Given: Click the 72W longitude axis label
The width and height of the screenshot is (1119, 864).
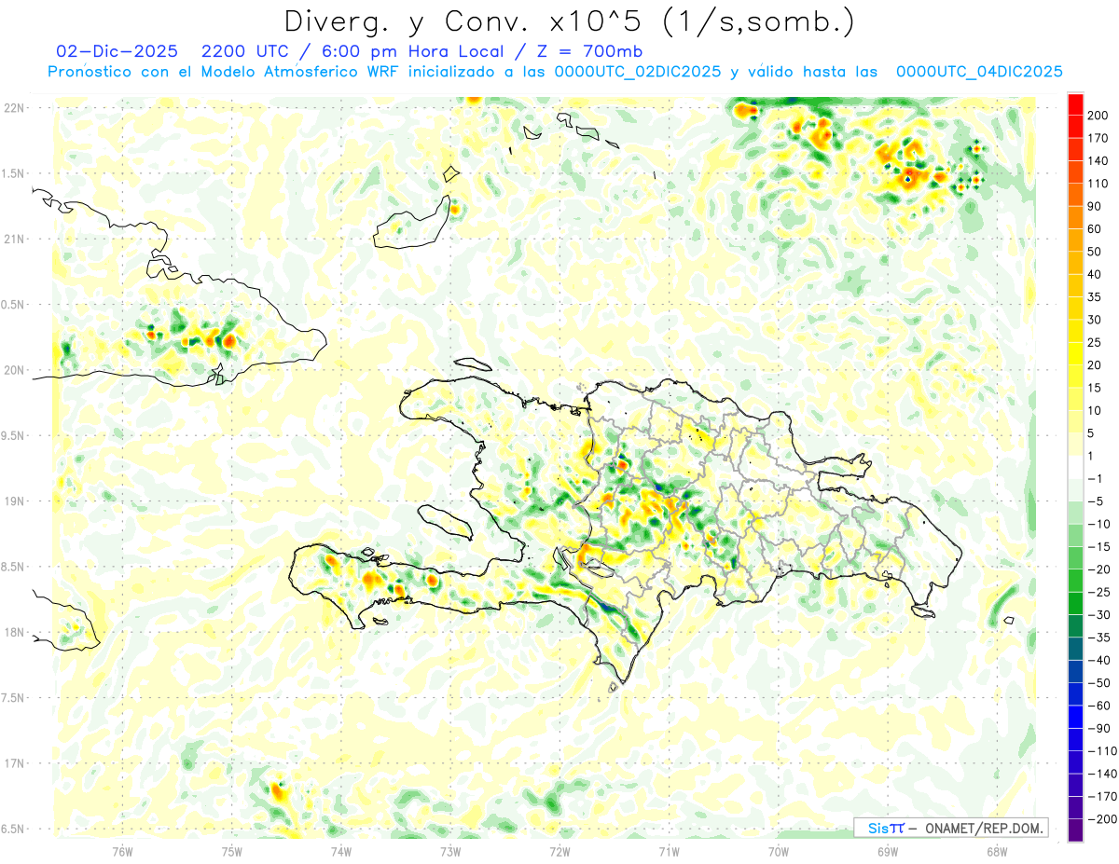Looking at the screenshot, I should click(559, 850).
